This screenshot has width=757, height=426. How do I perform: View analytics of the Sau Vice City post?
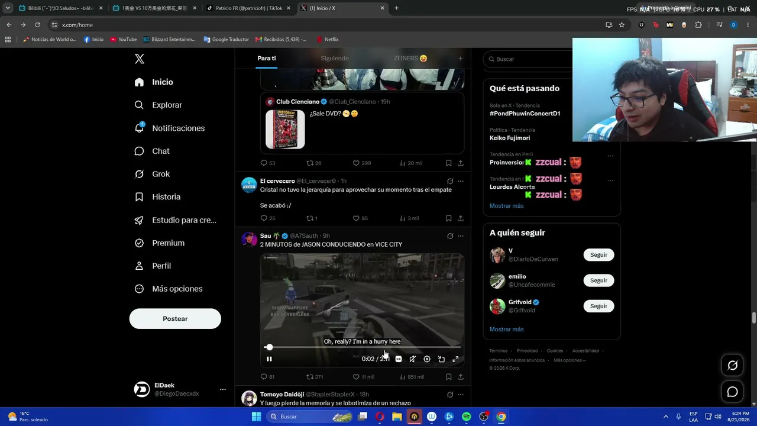tap(412, 377)
